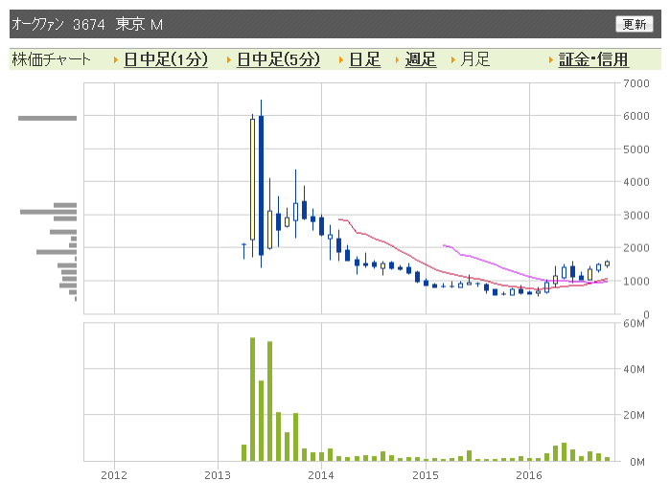
Task: Click the 60M volume axis label
Action: (x=634, y=323)
